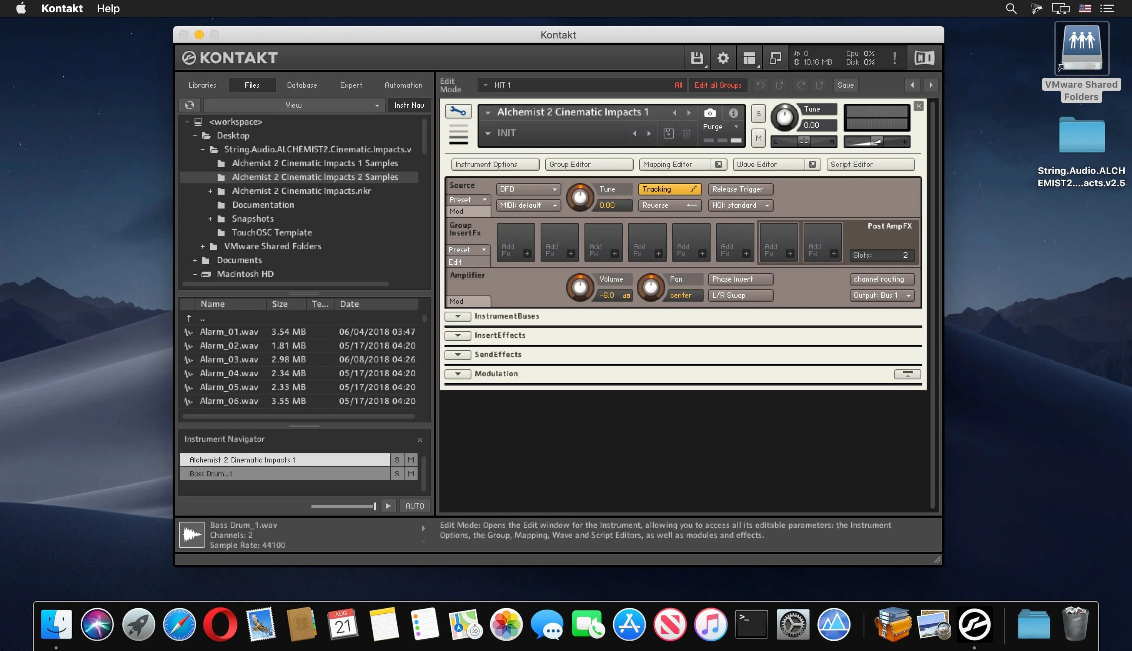Open the DFD source mode dropdown
The height and width of the screenshot is (651, 1132).
(x=528, y=189)
